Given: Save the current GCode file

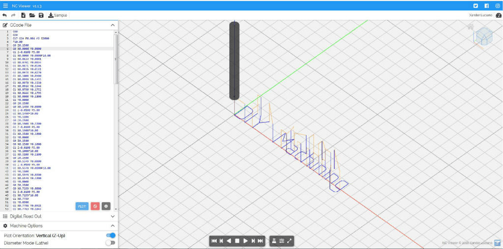Looking at the screenshot, I should (41, 16).
